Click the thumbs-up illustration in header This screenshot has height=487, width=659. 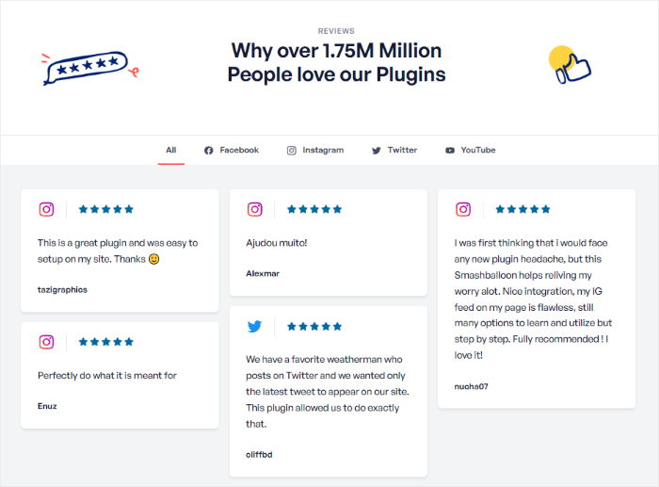570,65
